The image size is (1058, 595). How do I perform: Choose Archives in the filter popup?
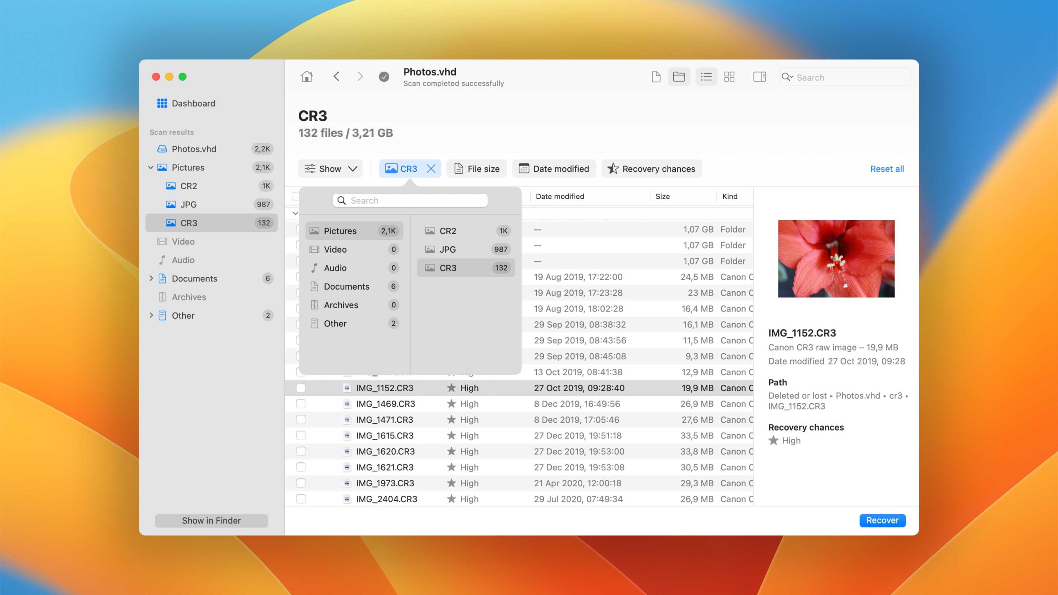[x=354, y=305]
